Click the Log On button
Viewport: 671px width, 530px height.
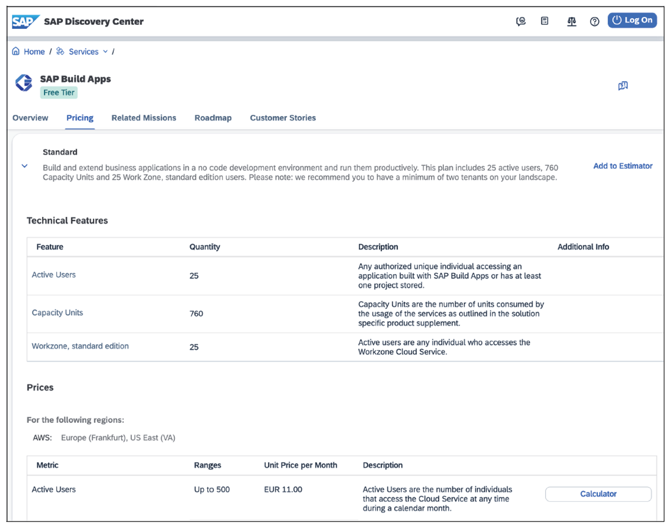coord(632,20)
